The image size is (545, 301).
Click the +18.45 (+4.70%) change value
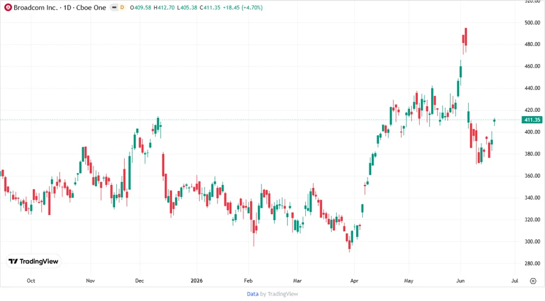tap(243, 8)
